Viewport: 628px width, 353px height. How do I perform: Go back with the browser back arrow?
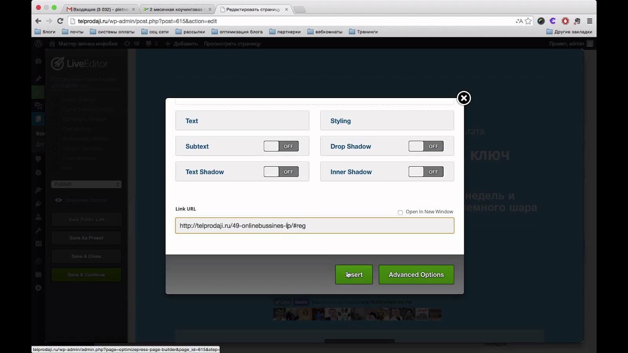[38, 21]
